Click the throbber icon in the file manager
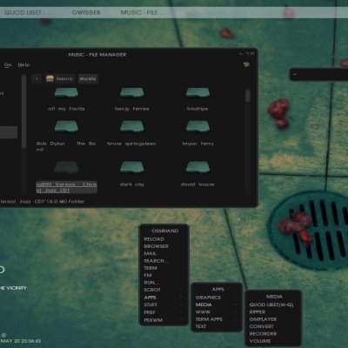The image size is (348, 348). [246, 64]
